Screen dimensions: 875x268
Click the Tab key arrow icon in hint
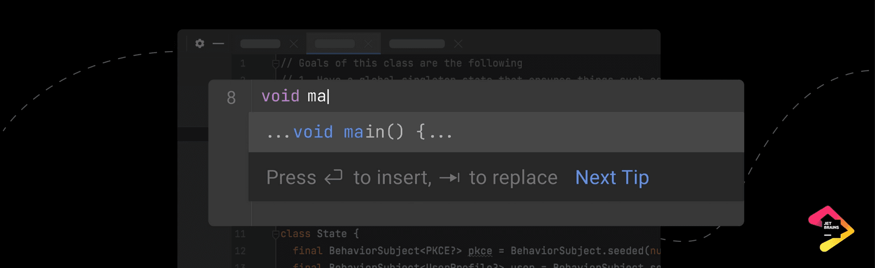point(450,177)
